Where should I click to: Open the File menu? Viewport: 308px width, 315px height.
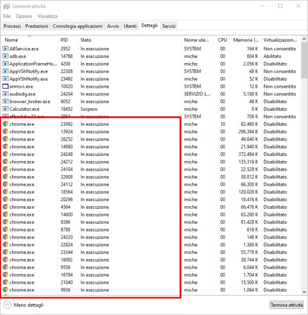(7, 16)
